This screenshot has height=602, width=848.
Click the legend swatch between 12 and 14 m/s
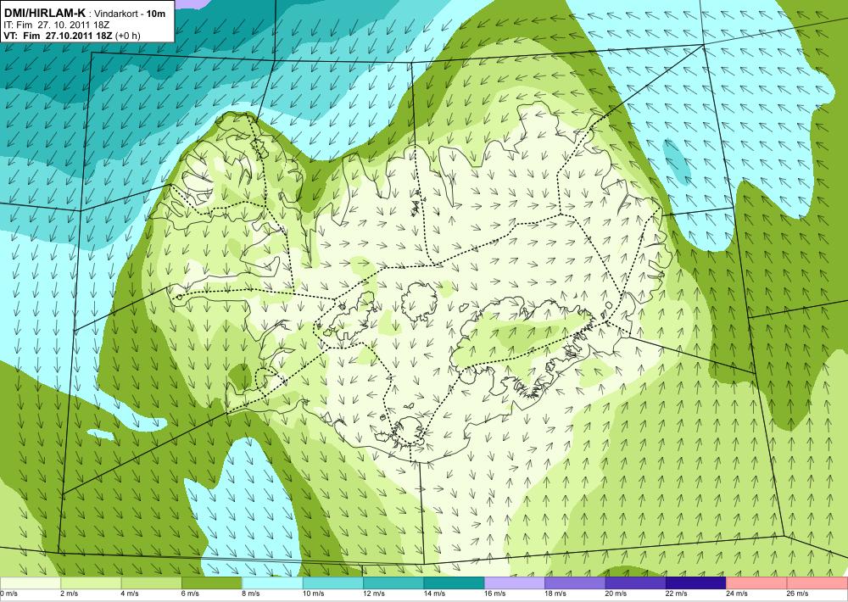click(x=393, y=582)
